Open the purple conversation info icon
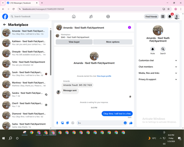The width and height of the screenshot is (184, 147). click(x=130, y=28)
